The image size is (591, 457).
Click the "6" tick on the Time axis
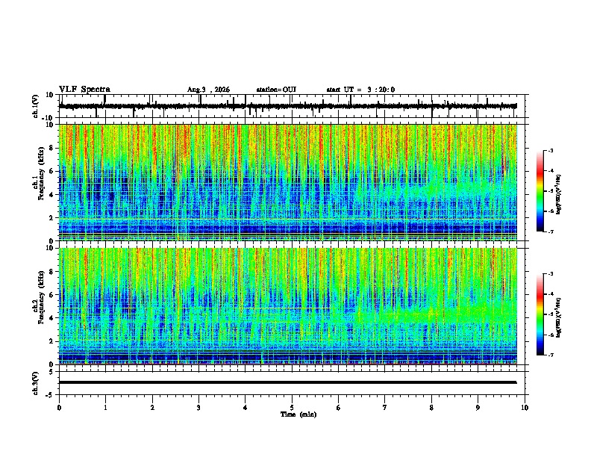[x=339, y=408]
